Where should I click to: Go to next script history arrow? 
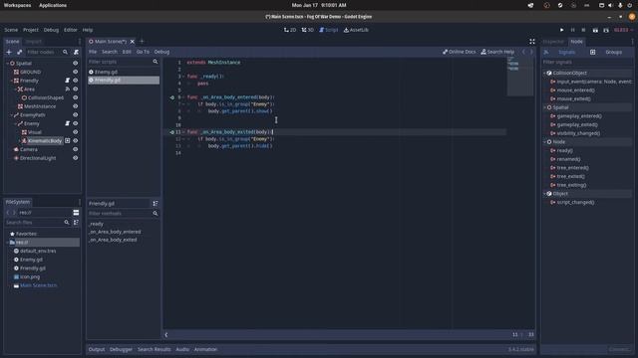pyautogui.click(x=531, y=52)
